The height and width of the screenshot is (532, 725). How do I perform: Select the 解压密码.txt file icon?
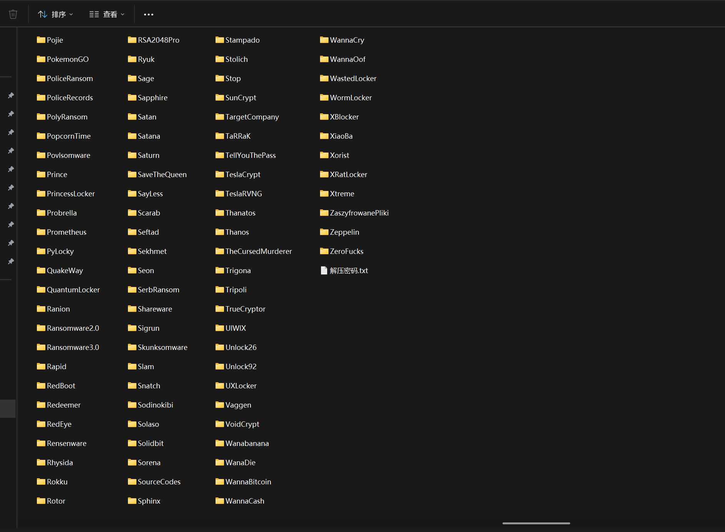[324, 270]
